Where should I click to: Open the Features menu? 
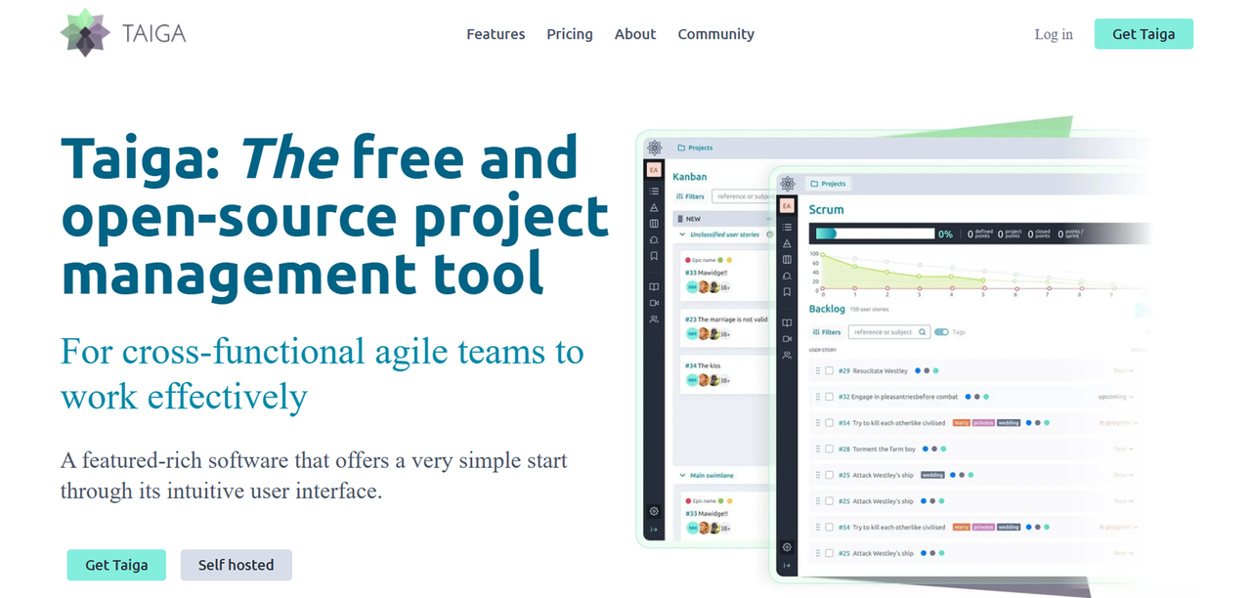pyautogui.click(x=496, y=34)
